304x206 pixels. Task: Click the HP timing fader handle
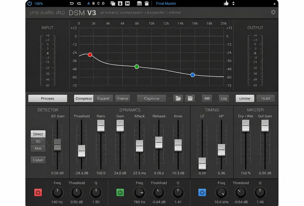pyautogui.click(x=222, y=150)
